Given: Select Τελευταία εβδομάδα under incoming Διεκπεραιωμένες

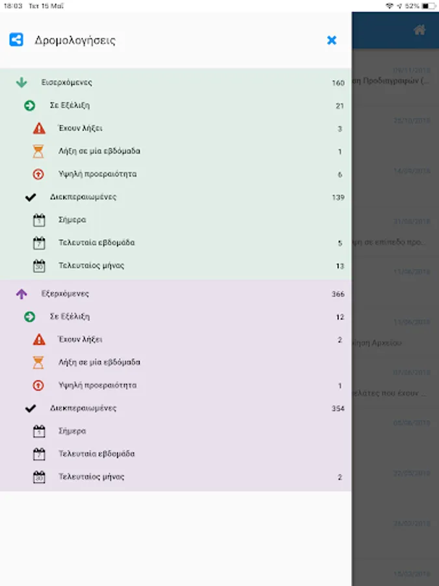Looking at the screenshot, I should (176, 243).
